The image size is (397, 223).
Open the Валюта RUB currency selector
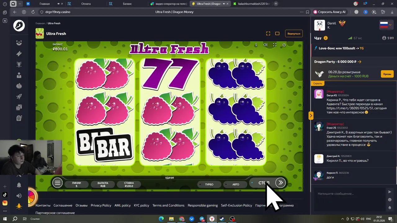[103, 184]
